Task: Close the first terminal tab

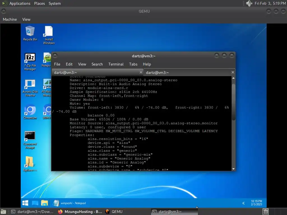Action: [x=141, y=73]
